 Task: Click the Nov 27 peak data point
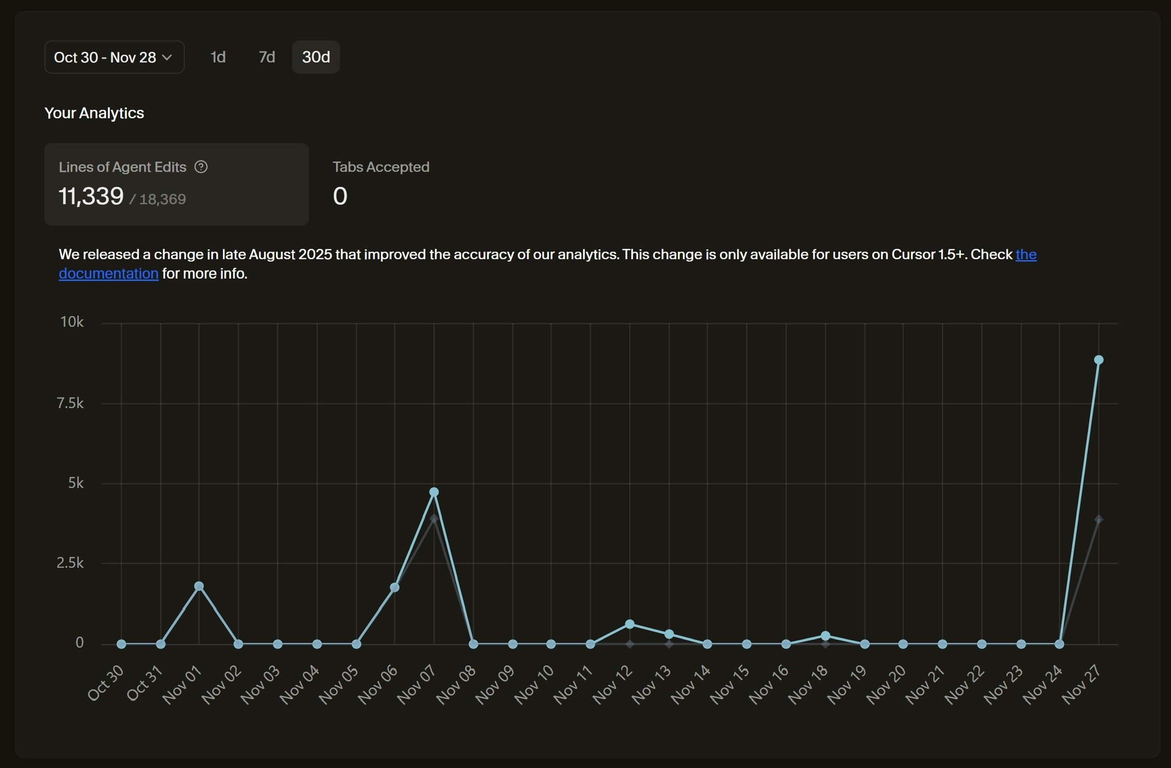pos(1098,360)
